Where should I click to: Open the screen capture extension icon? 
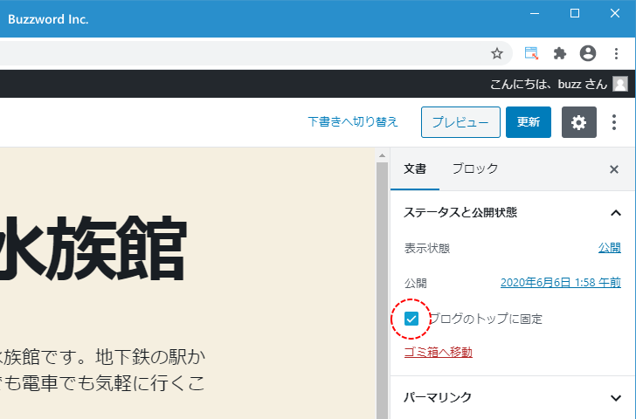click(x=531, y=53)
